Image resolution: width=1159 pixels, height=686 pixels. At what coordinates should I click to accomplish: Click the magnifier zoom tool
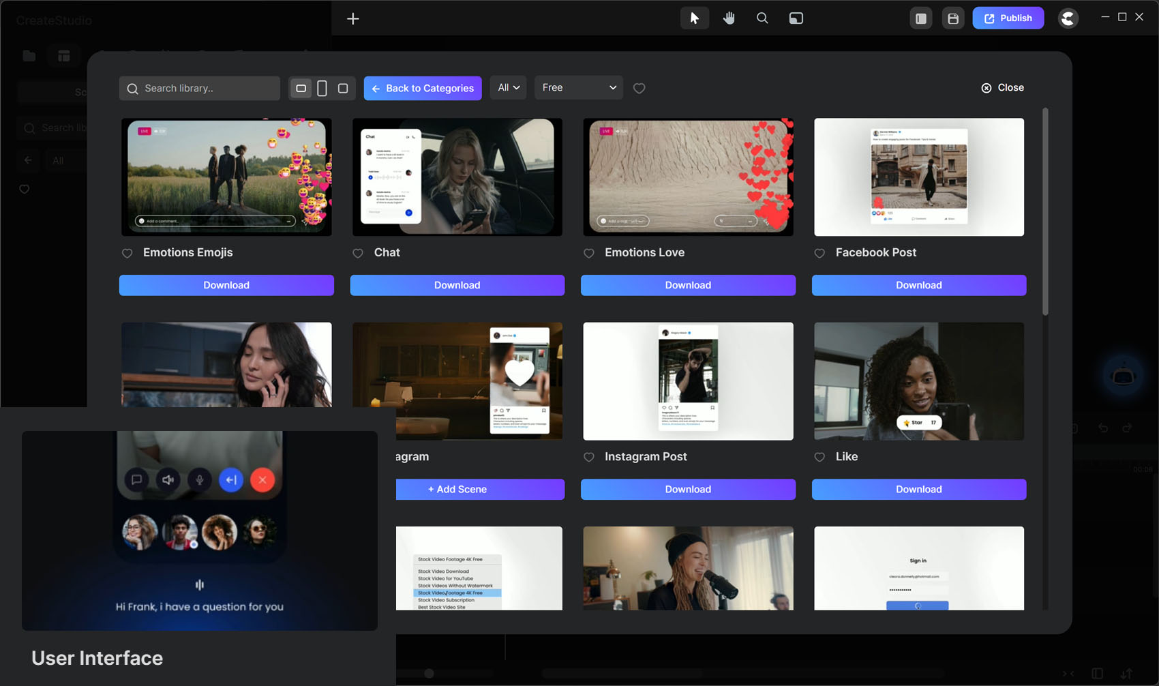pyautogui.click(x=762, y=18)
